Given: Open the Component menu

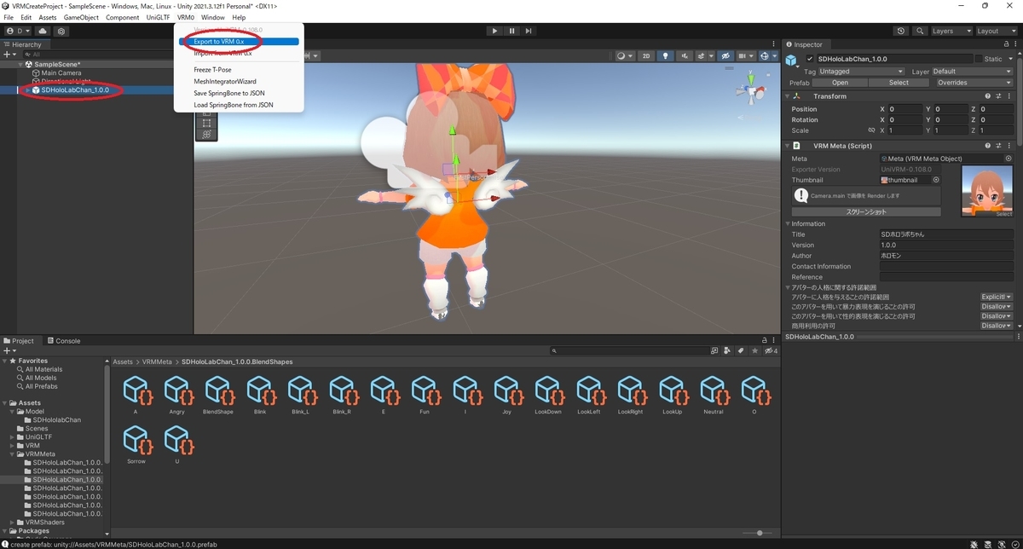Looking at the screenshot, I should pyautogui.click(x=123, y=17).
